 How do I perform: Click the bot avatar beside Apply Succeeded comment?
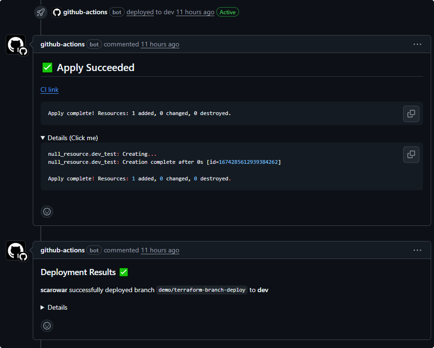(16, 45)
